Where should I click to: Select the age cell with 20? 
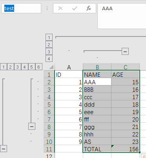[126, 119]
